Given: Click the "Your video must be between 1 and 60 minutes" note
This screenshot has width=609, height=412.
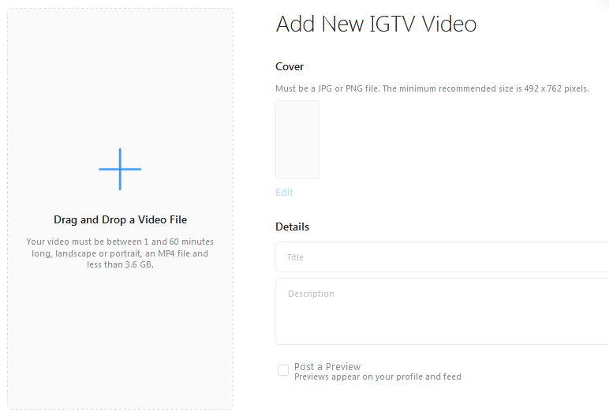Looking at the screenshot, I should (x=120, y=253).
